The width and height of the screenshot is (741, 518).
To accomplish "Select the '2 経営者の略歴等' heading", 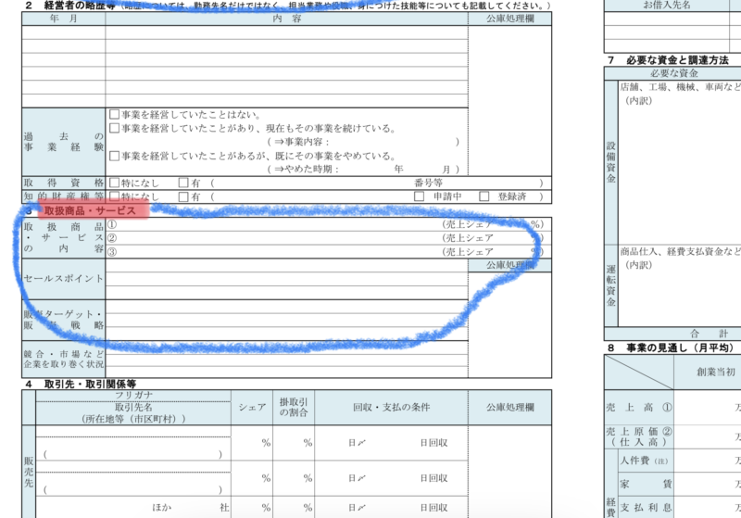I will pyautogui.click(x=70, y=6).
